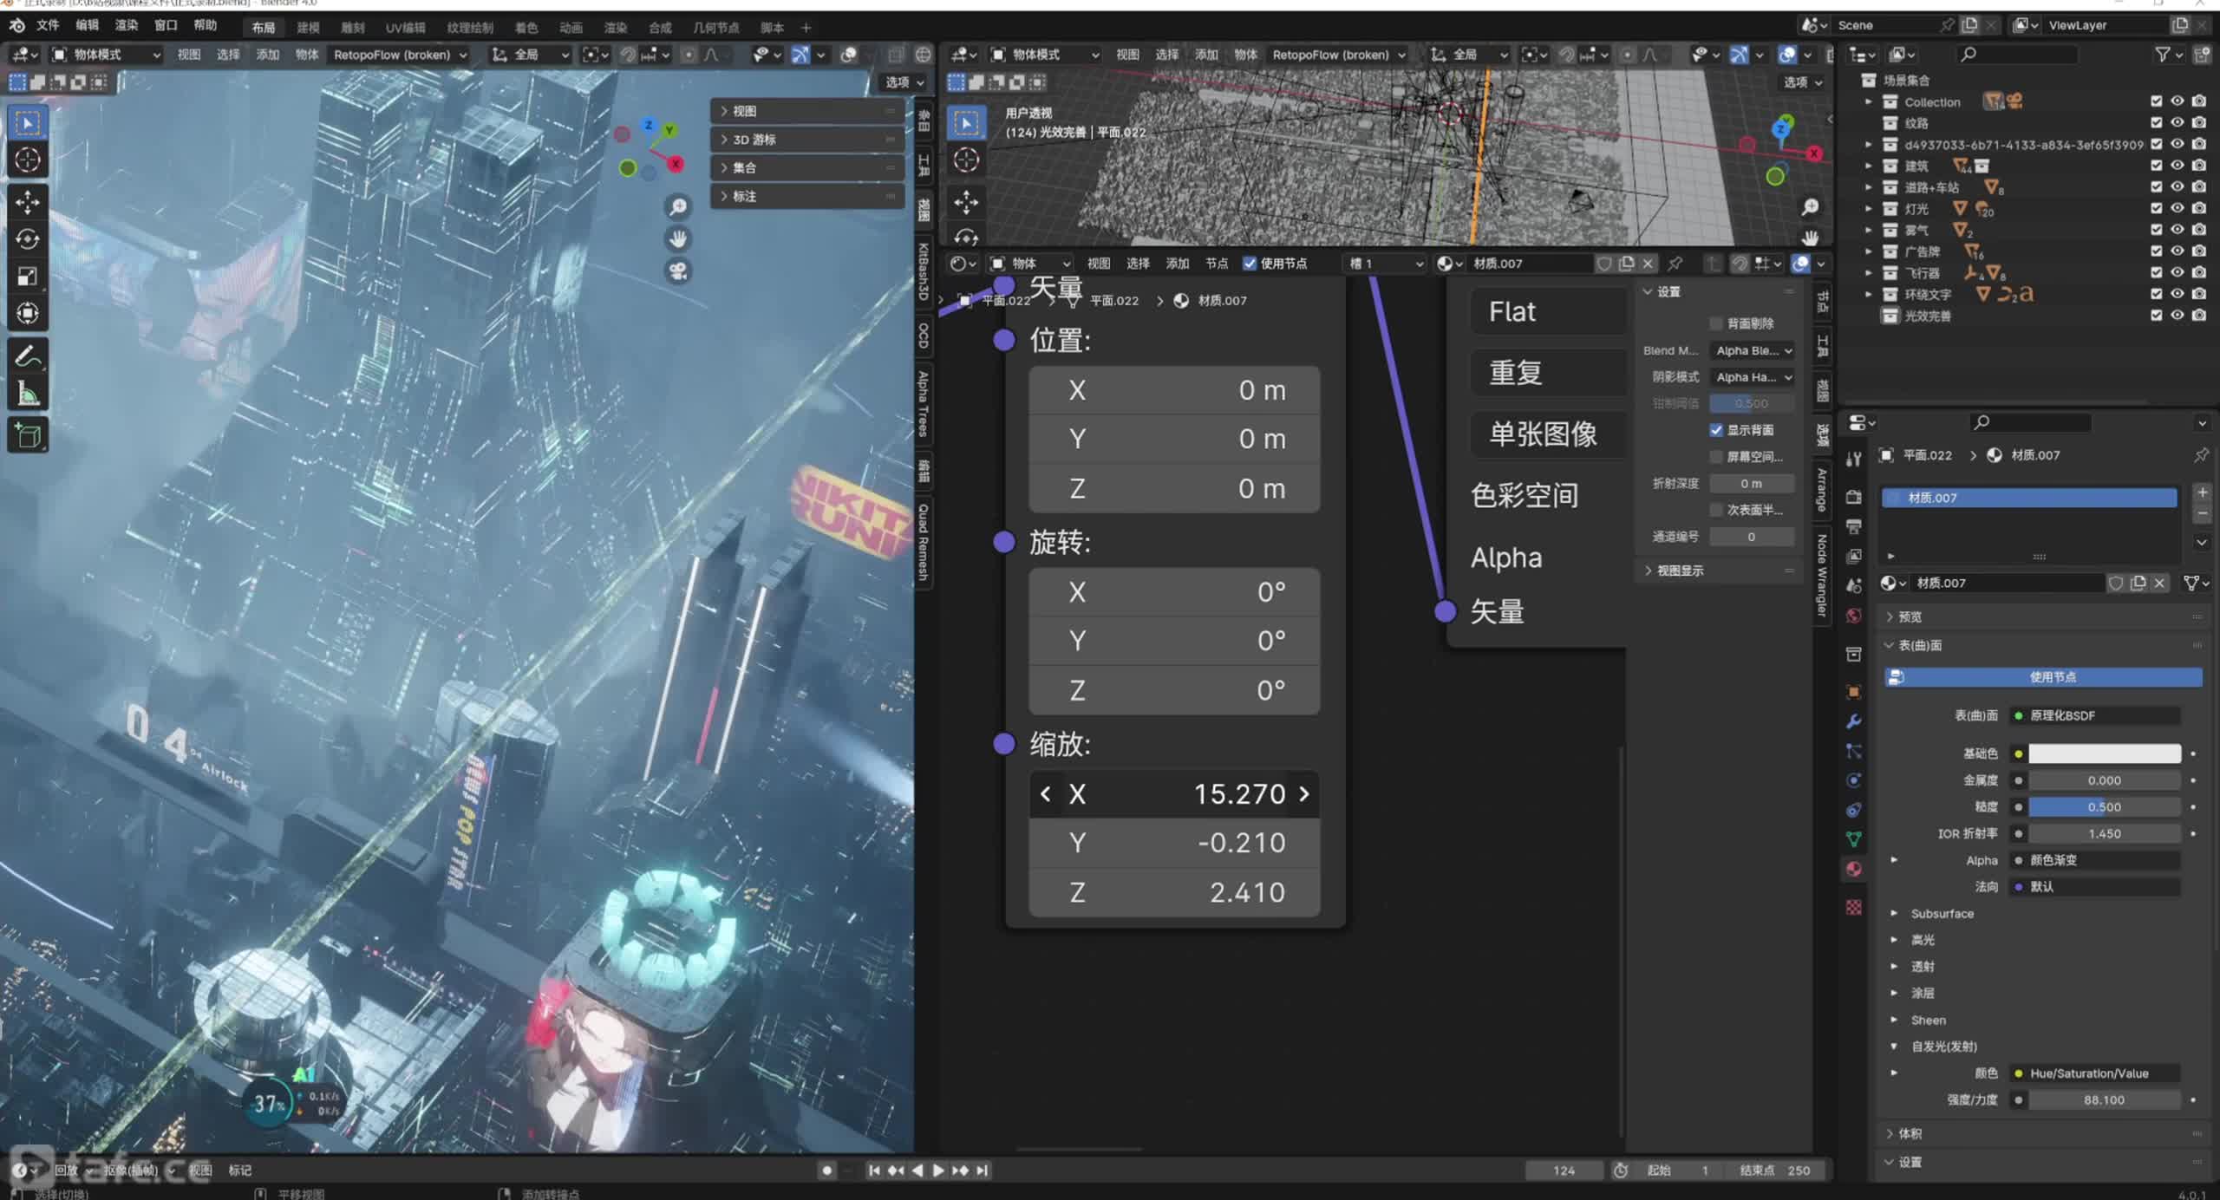Select the Rotate tool in left toolbar
This screenshot has height=1200, width=2220.
coord(28,239)
